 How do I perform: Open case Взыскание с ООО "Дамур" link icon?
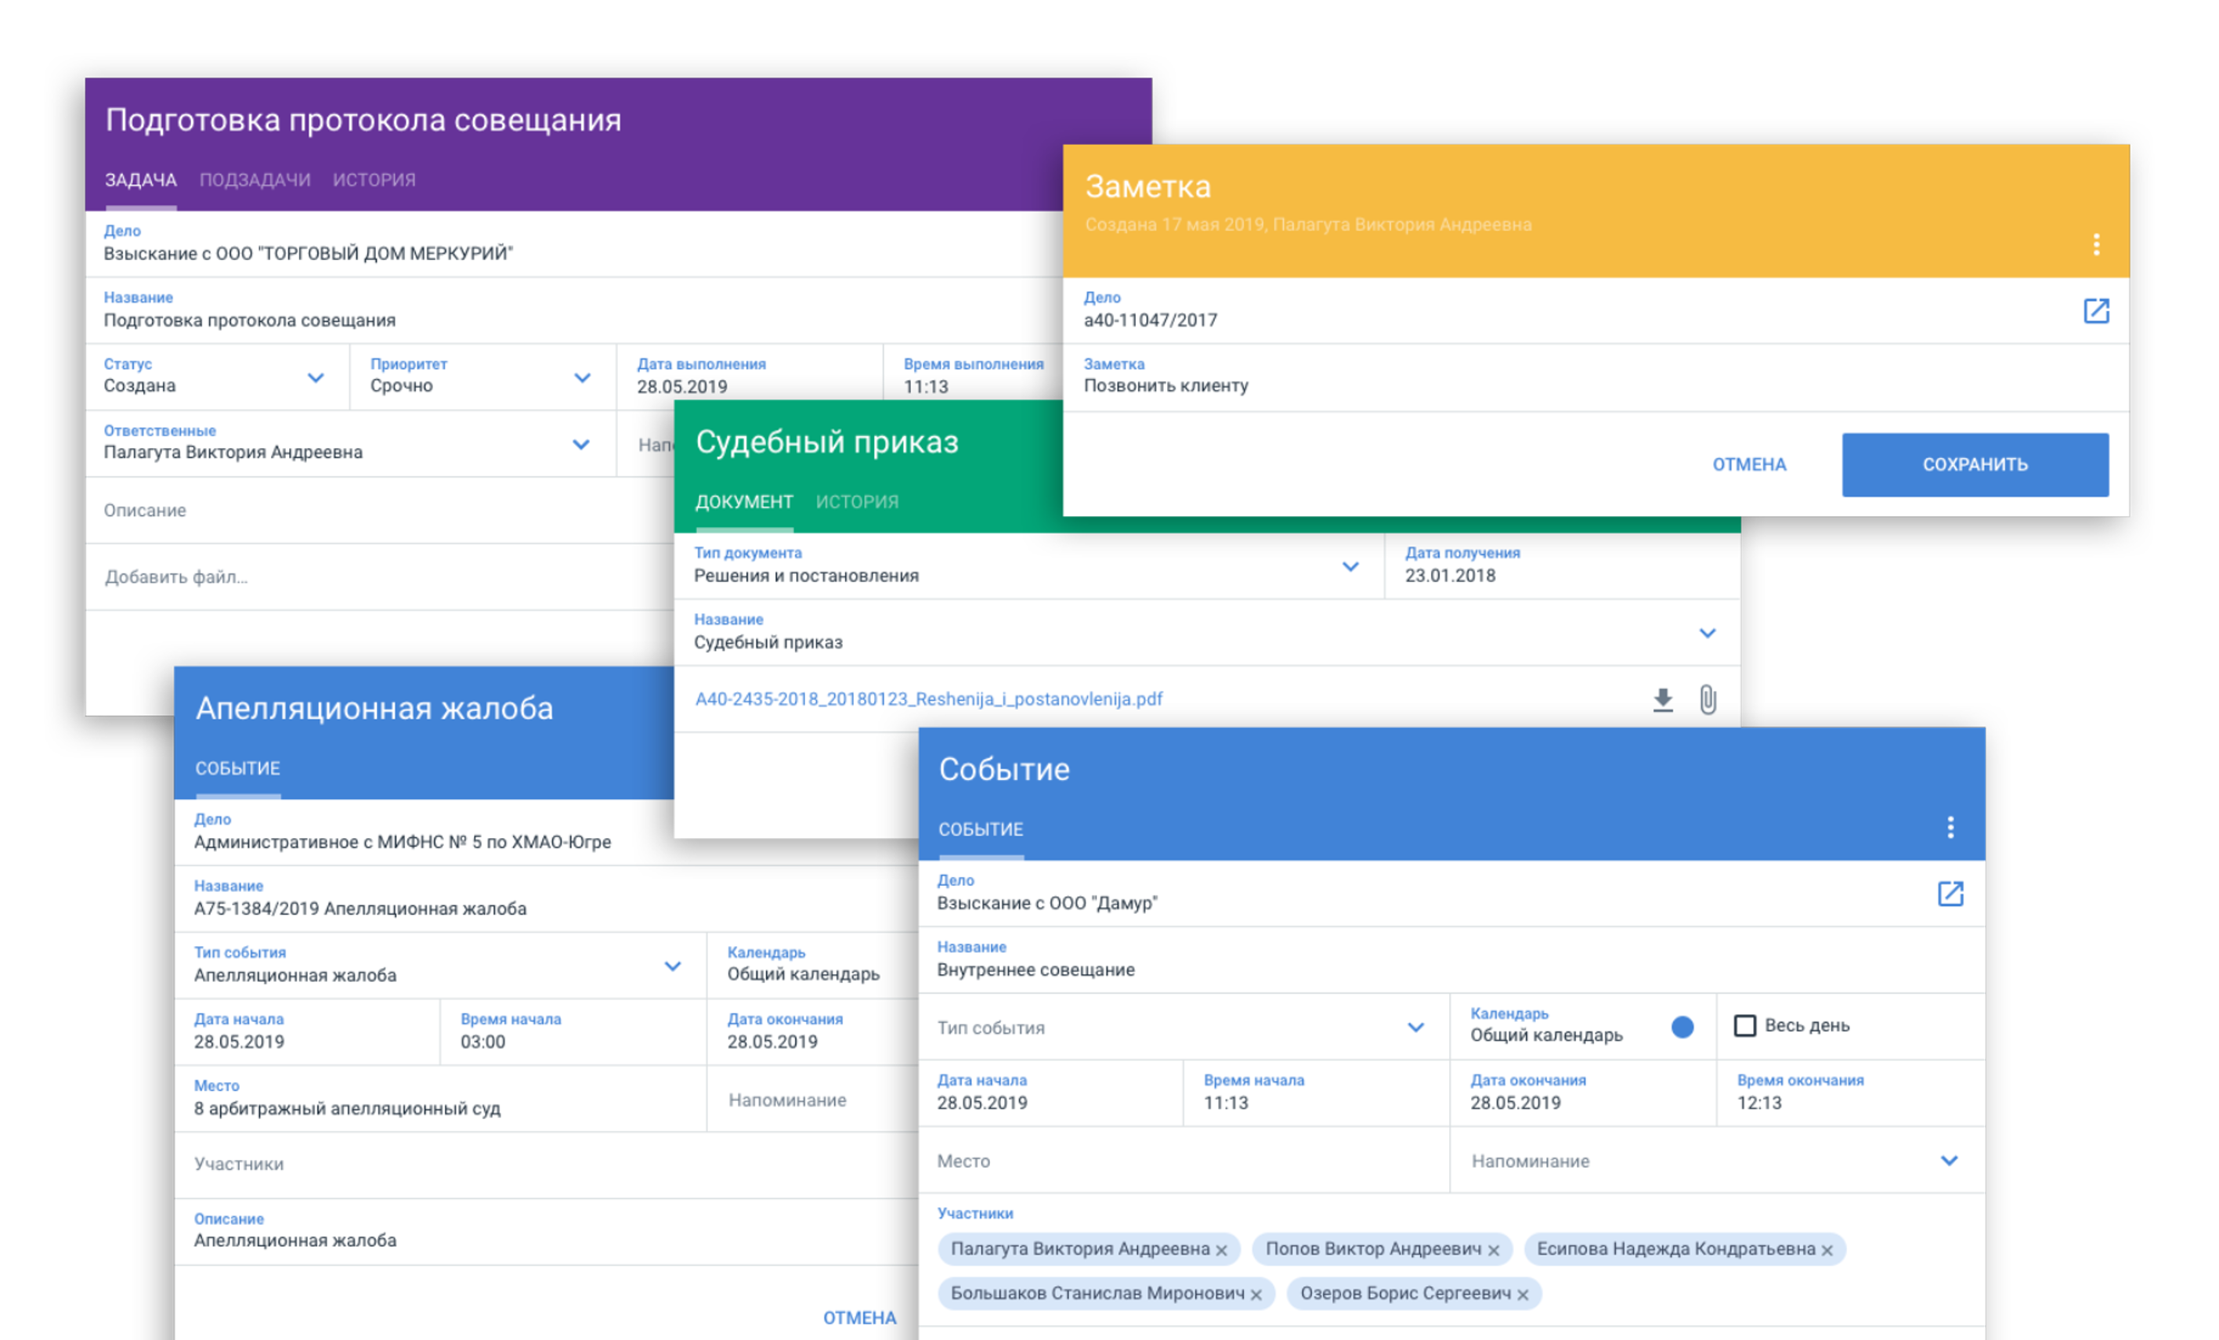[x=1950, y=894]
